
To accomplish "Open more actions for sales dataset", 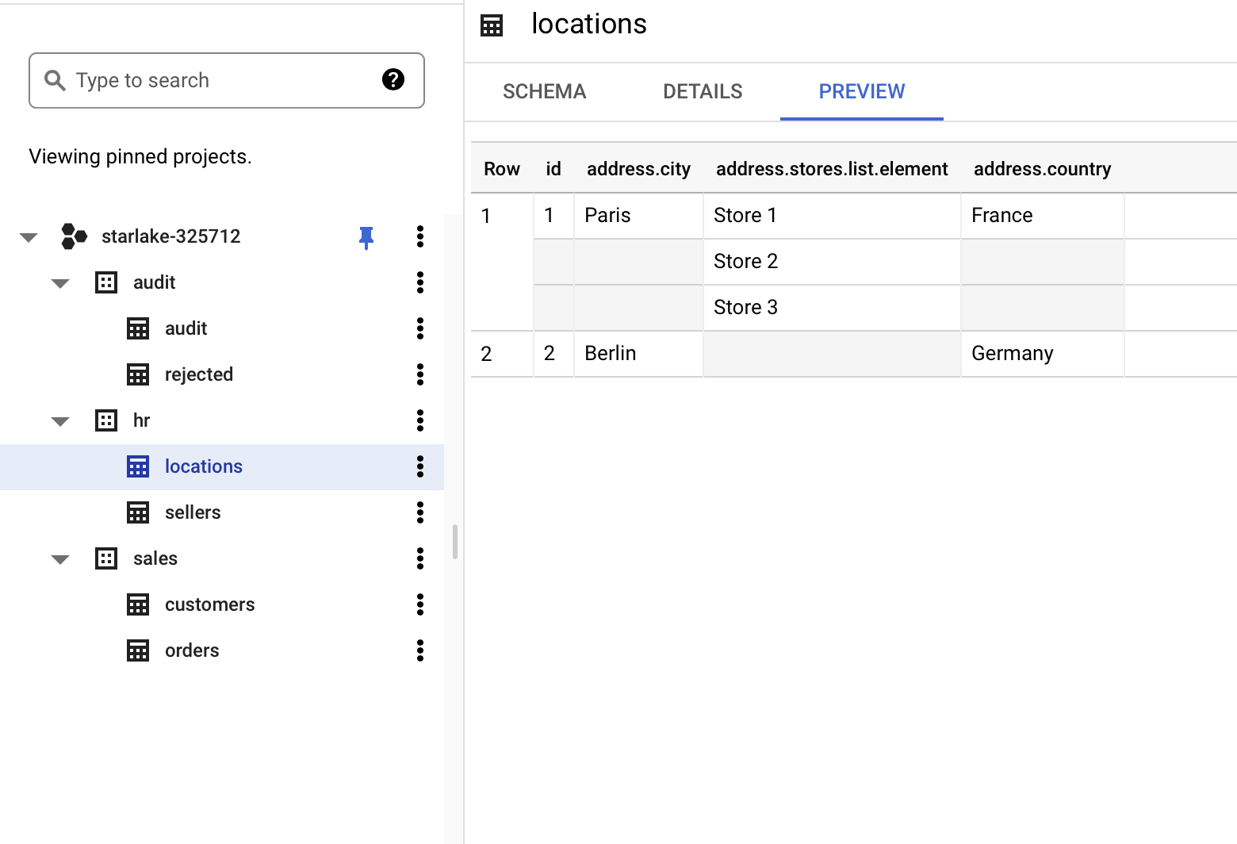I will [x=420, y=558].
